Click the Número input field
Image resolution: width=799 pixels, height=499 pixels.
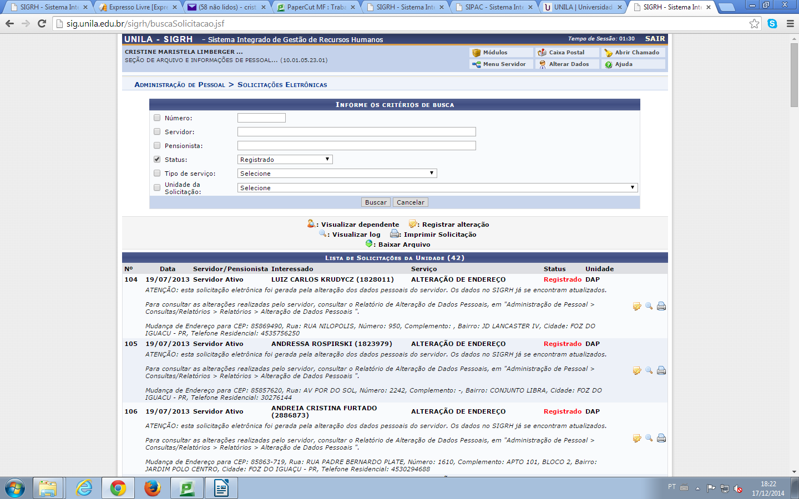261,118
